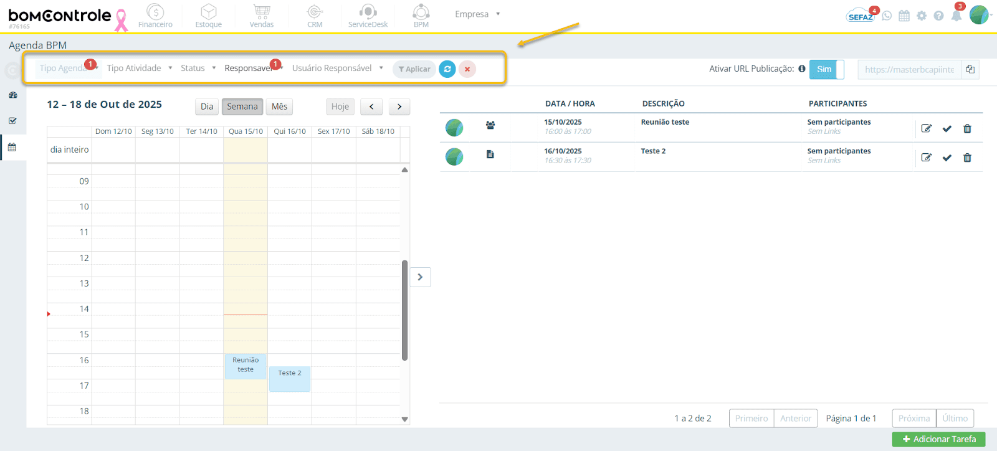Toggle the Ativar URL Publicação Sim switch

[827, 69]
